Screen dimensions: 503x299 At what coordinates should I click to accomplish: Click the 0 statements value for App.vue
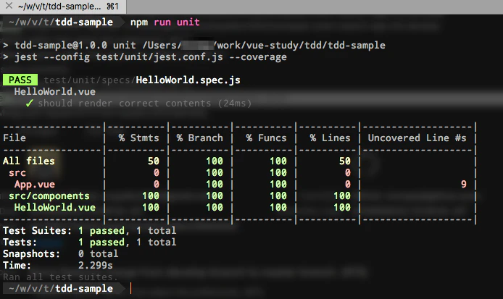(157, 185)
